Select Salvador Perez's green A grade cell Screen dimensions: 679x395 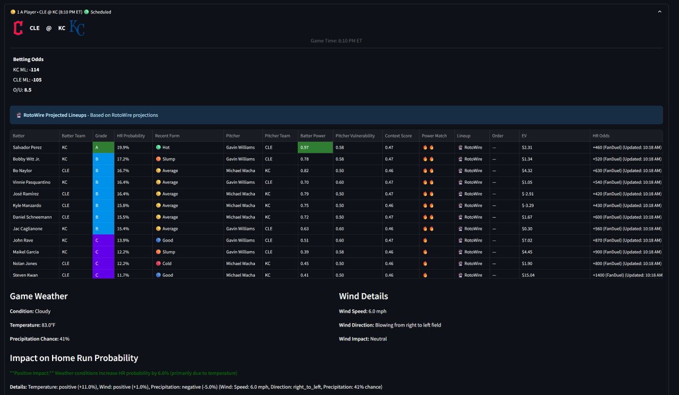pyautogui.click(x=103, y=147)
